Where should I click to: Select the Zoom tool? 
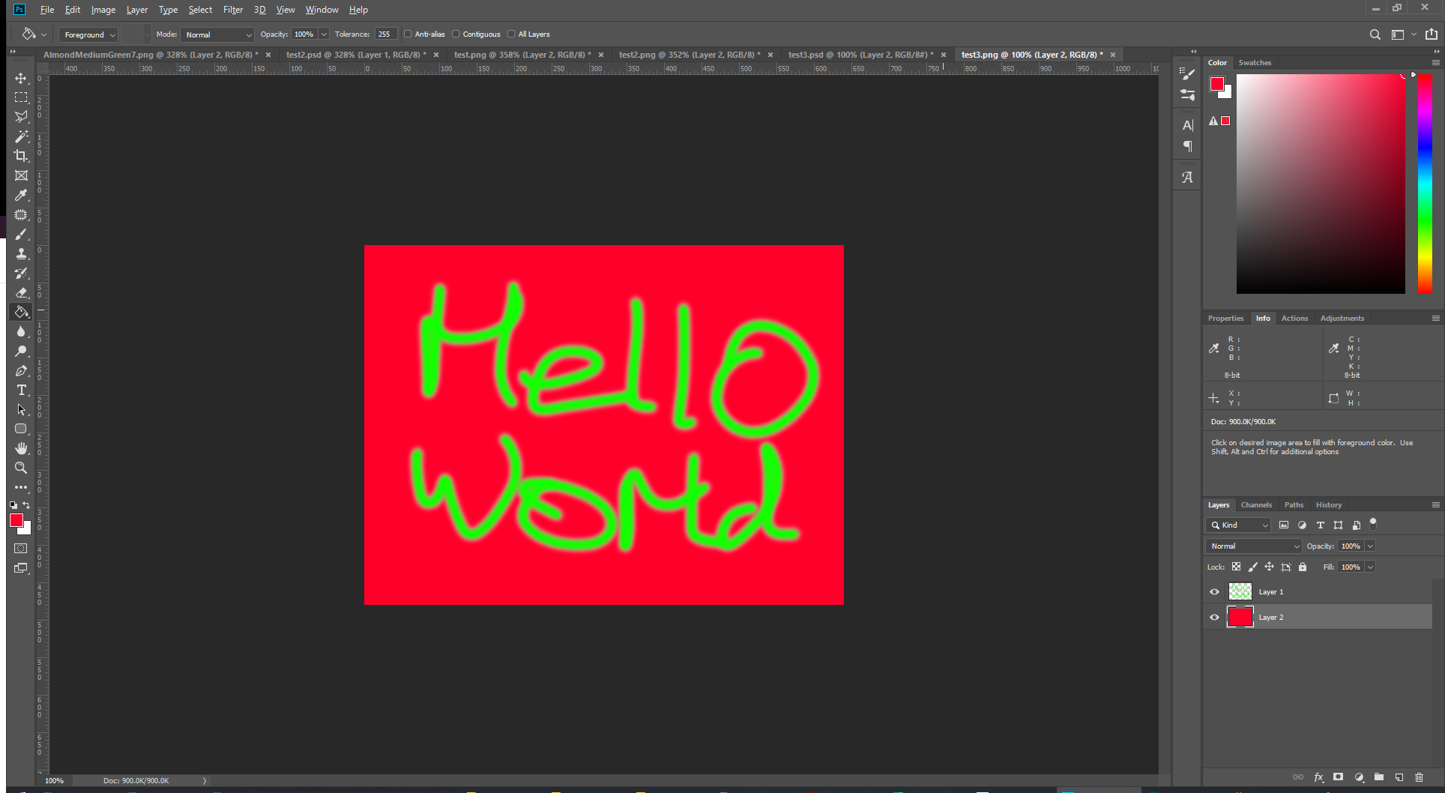point(21,468)
